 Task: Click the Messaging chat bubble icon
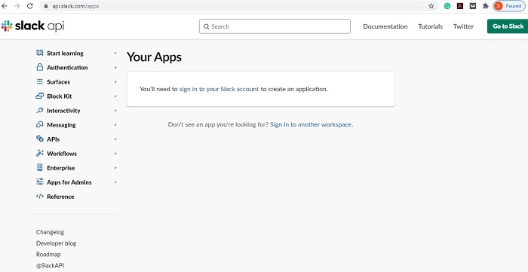click(40, 124)
